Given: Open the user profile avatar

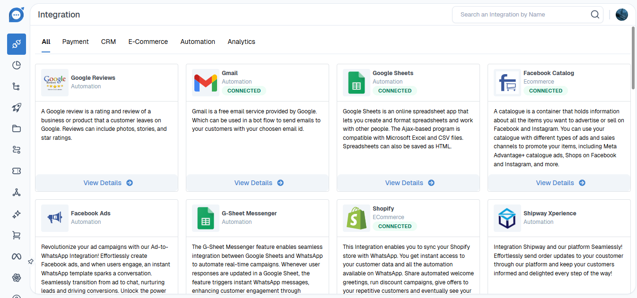Looking at the screenshot, I should (x=621, y=15).
